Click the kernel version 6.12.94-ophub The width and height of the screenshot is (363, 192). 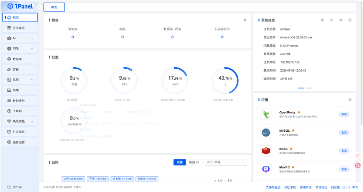(289, 46)
